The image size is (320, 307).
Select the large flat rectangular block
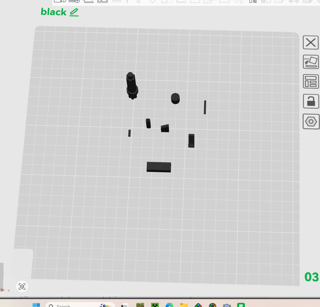point(159,167)
